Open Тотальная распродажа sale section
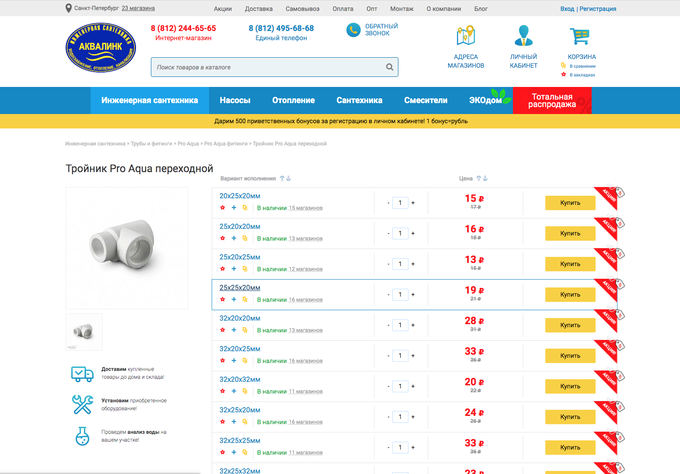The width and height of the screenshot is (680, 474). [x=552, y=100]
